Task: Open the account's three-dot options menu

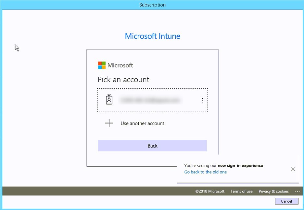Action: tap(203, 100)
